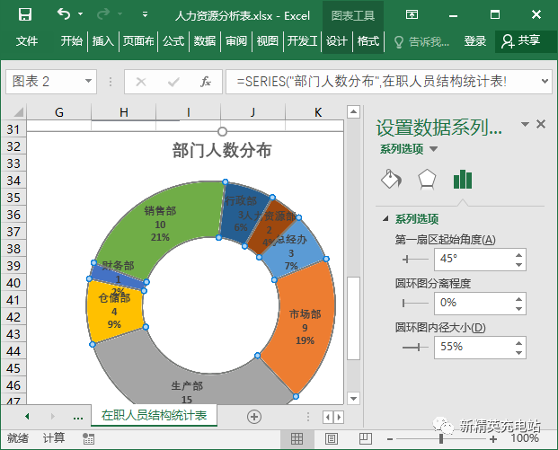Click the 45° angle input field
The image size is (558, 450).
474,260
